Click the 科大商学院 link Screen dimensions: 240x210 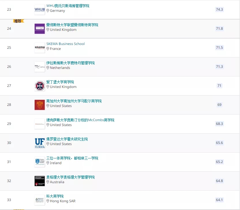[55, 196]
